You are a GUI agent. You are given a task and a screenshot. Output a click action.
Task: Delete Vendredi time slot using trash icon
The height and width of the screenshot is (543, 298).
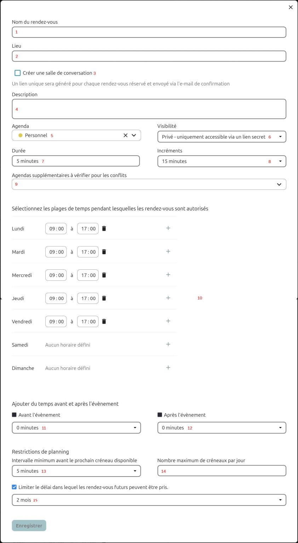(104, 322)
